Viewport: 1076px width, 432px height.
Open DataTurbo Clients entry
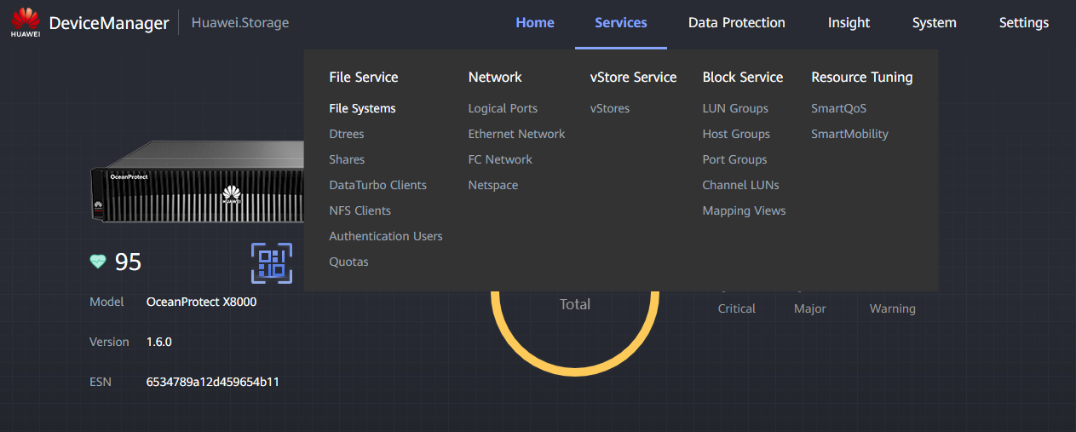[378, 185]
